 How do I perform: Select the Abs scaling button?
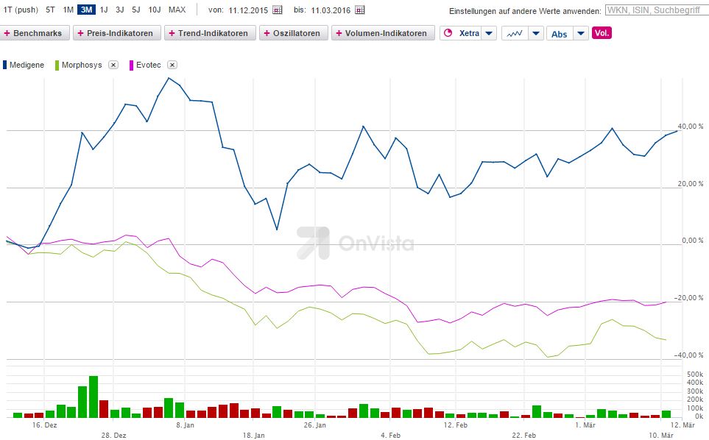click(x=560, y=33)
